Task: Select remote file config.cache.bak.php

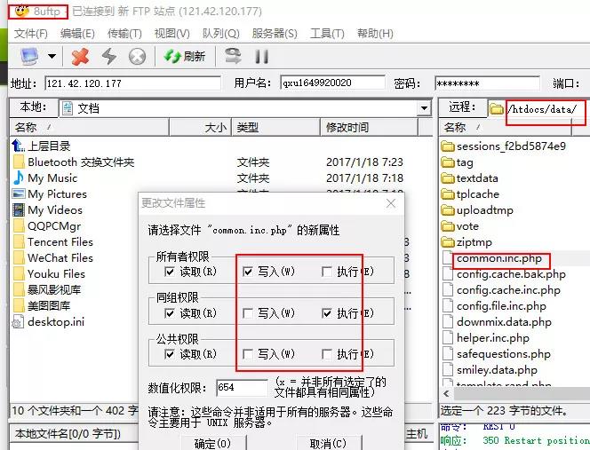Action: (504, 274)
